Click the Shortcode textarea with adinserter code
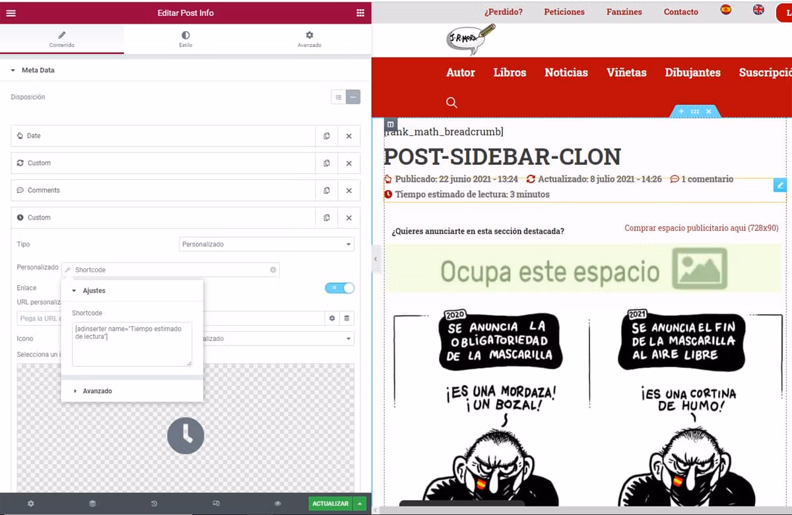The width and height of the screenshot is (792, 515). [x=132, y=344]
